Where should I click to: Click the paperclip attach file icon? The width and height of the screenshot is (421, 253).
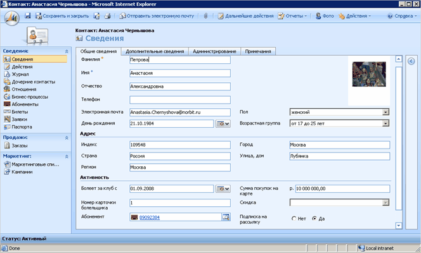coord(205,16)
